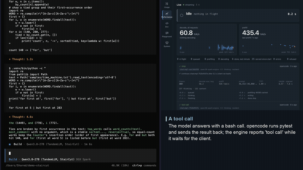303x170 pixels.
Task: Click the green streaming status dot
Action: pos(184,5)
